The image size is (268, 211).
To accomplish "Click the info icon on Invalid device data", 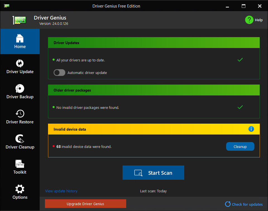I will point(251,129).
